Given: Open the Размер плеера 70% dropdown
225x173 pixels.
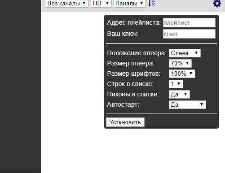Looking at the screenshot, I should pyautogui.click(x=180, y=63).
